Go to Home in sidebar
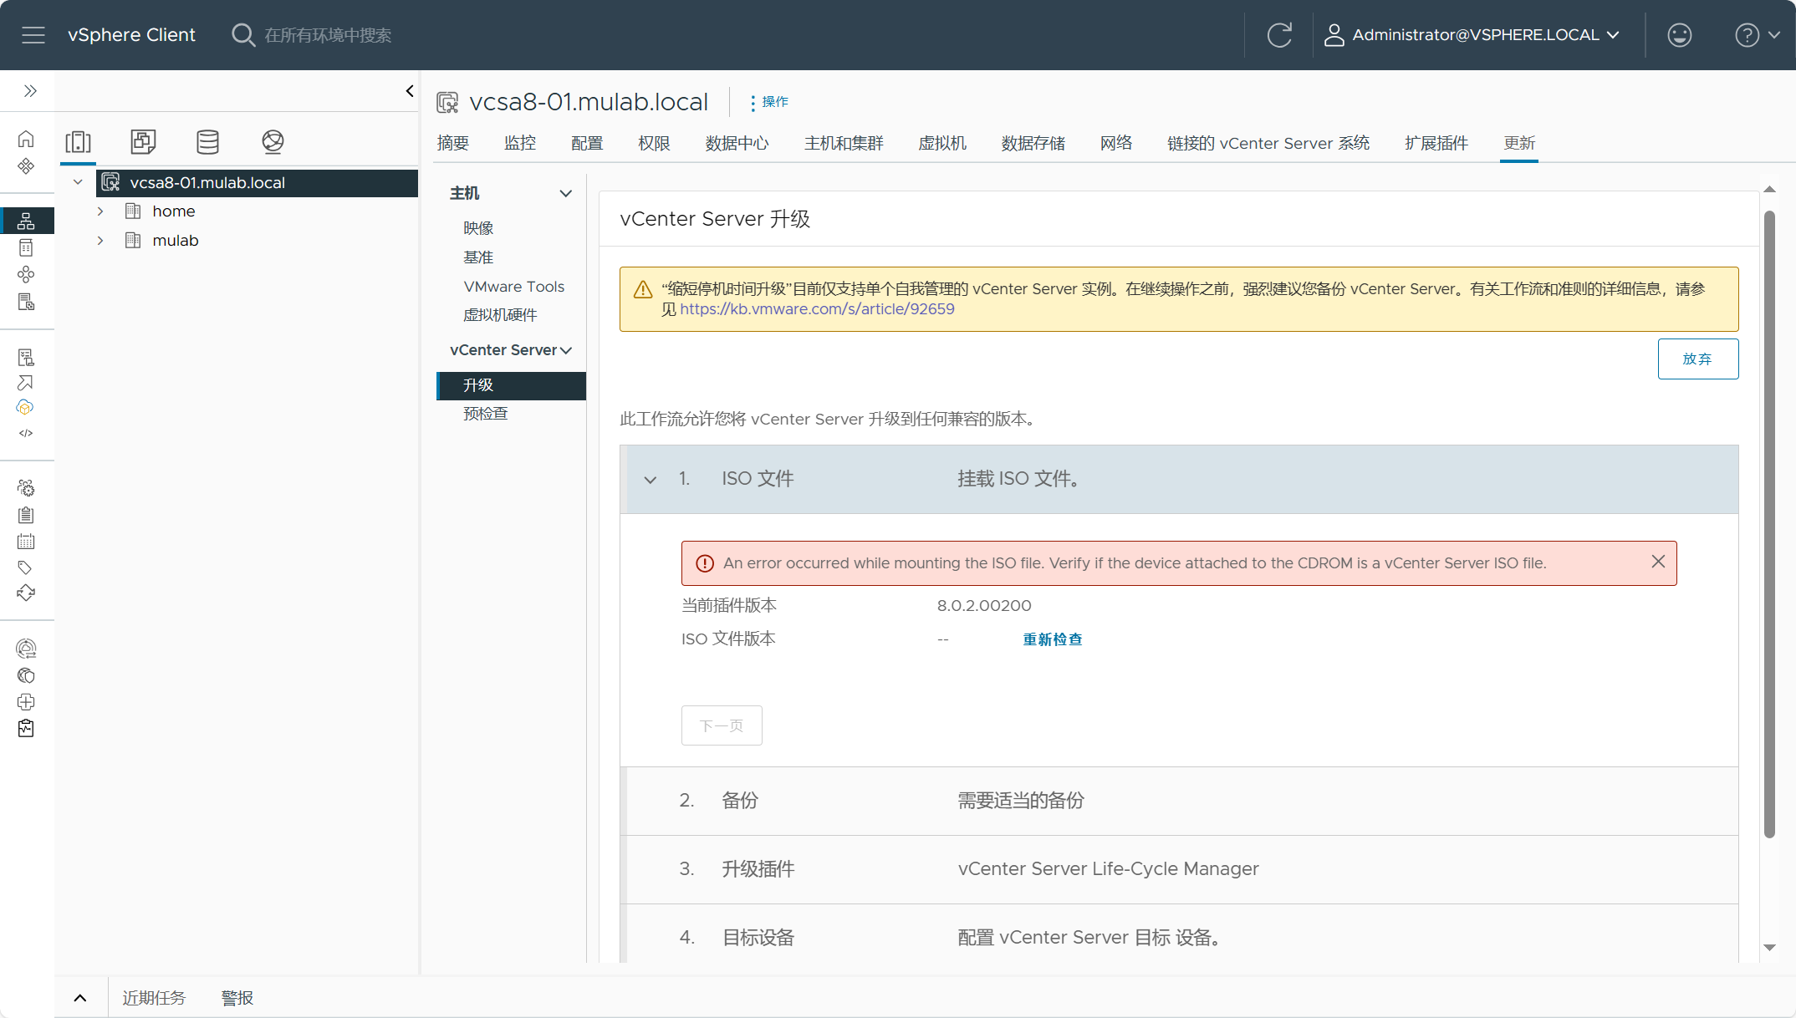The height and width of the screenshot is (1018, 1796). coord(26,139)
